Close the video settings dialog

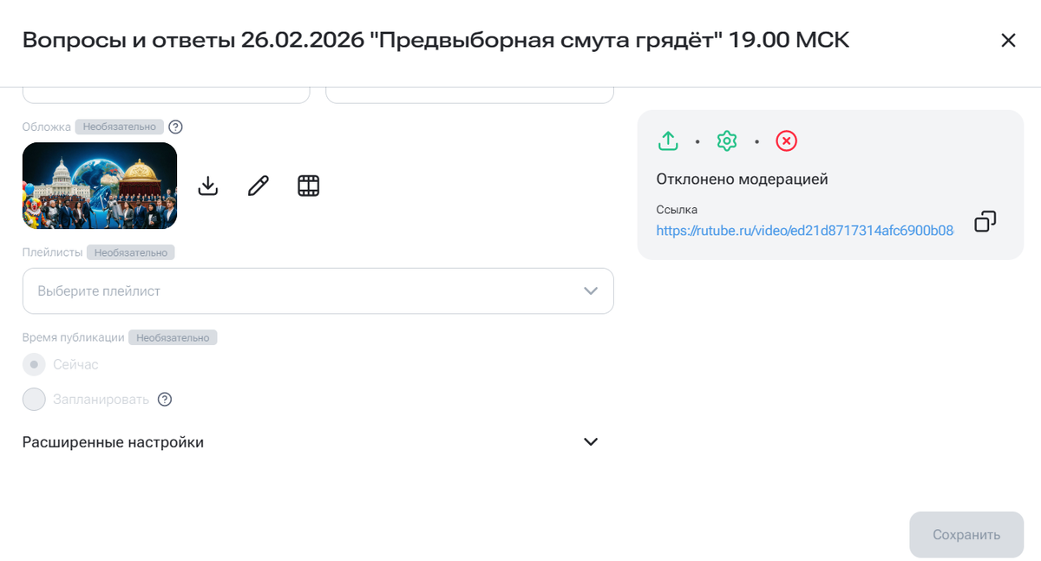(x=1008, y=40)
